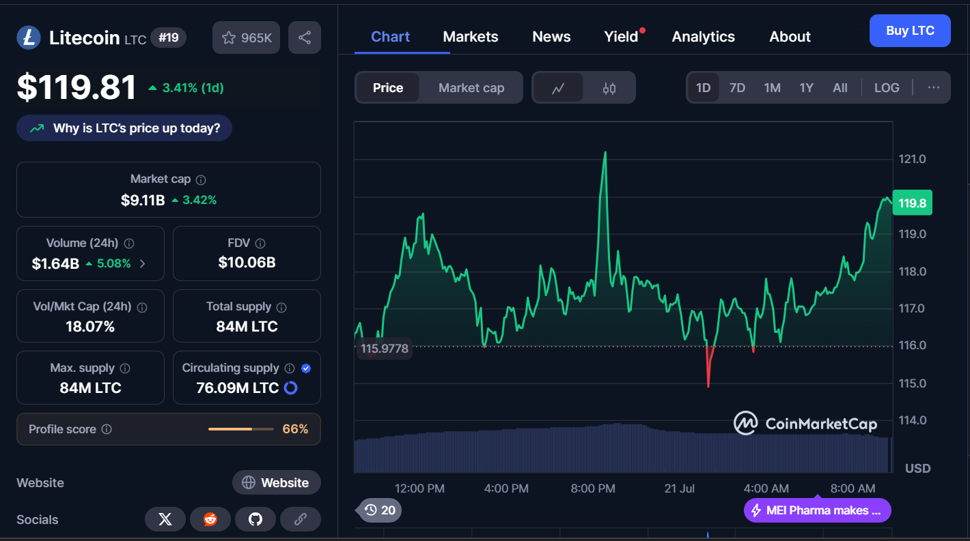Add Litecoin to watchlist with star button
This screenshot has height=541, width=970.
point(247,38)
